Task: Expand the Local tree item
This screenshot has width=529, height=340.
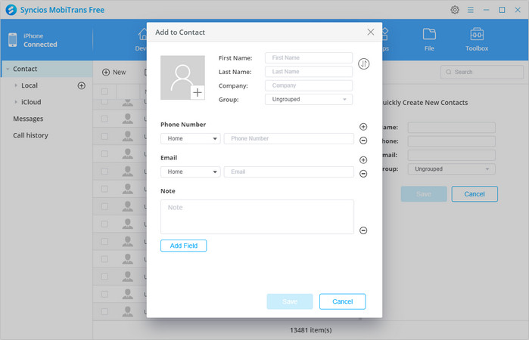Action: pos(16,85)
